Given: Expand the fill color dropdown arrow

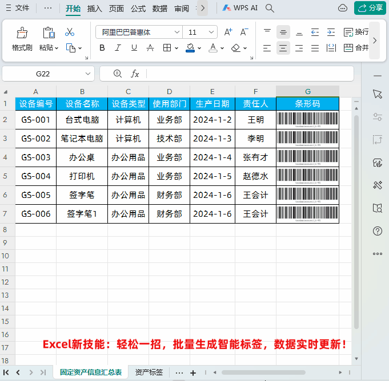Looking at the screenshot, I should [x=199, y=48].
